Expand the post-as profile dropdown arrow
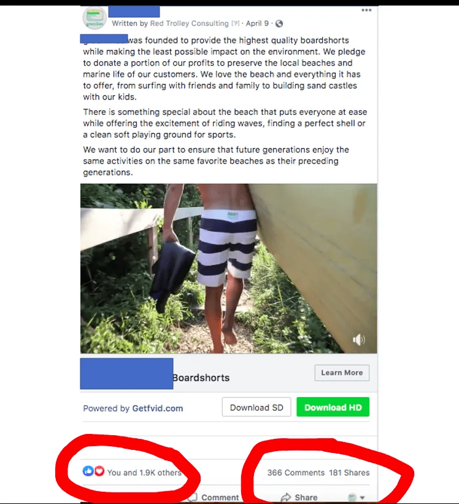The image size is (459, 504). click(x=363, y=498)
